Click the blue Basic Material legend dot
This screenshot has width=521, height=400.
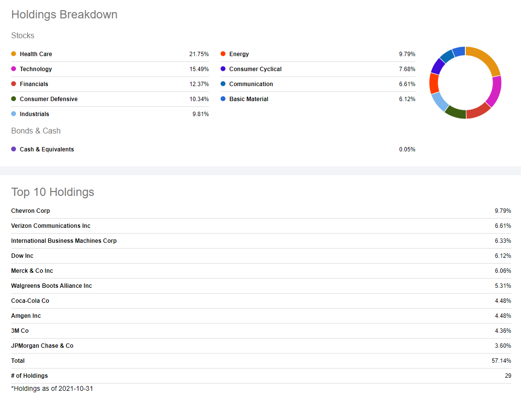coord(223,99)
